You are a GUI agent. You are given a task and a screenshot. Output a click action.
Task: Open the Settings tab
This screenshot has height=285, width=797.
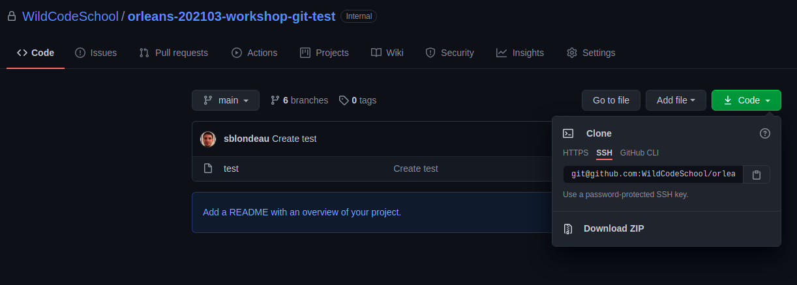[x=591, y=53]
